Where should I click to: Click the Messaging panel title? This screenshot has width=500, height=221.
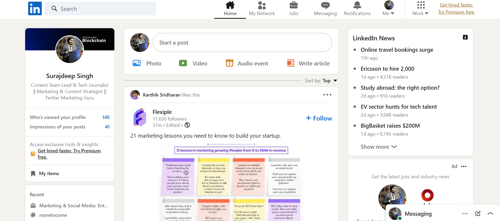(418, 214)
